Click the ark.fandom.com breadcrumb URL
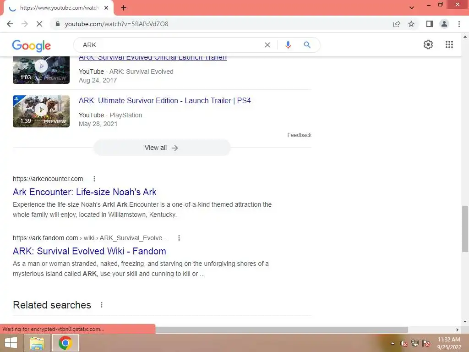 click(90, 238)
